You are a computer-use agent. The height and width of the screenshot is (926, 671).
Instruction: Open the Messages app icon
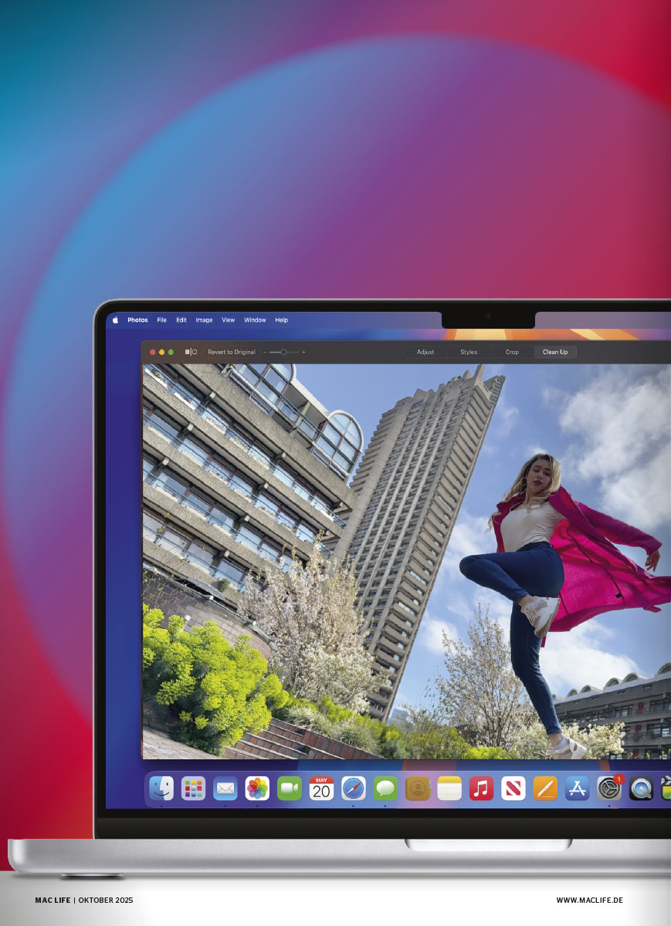coord(385,788)
